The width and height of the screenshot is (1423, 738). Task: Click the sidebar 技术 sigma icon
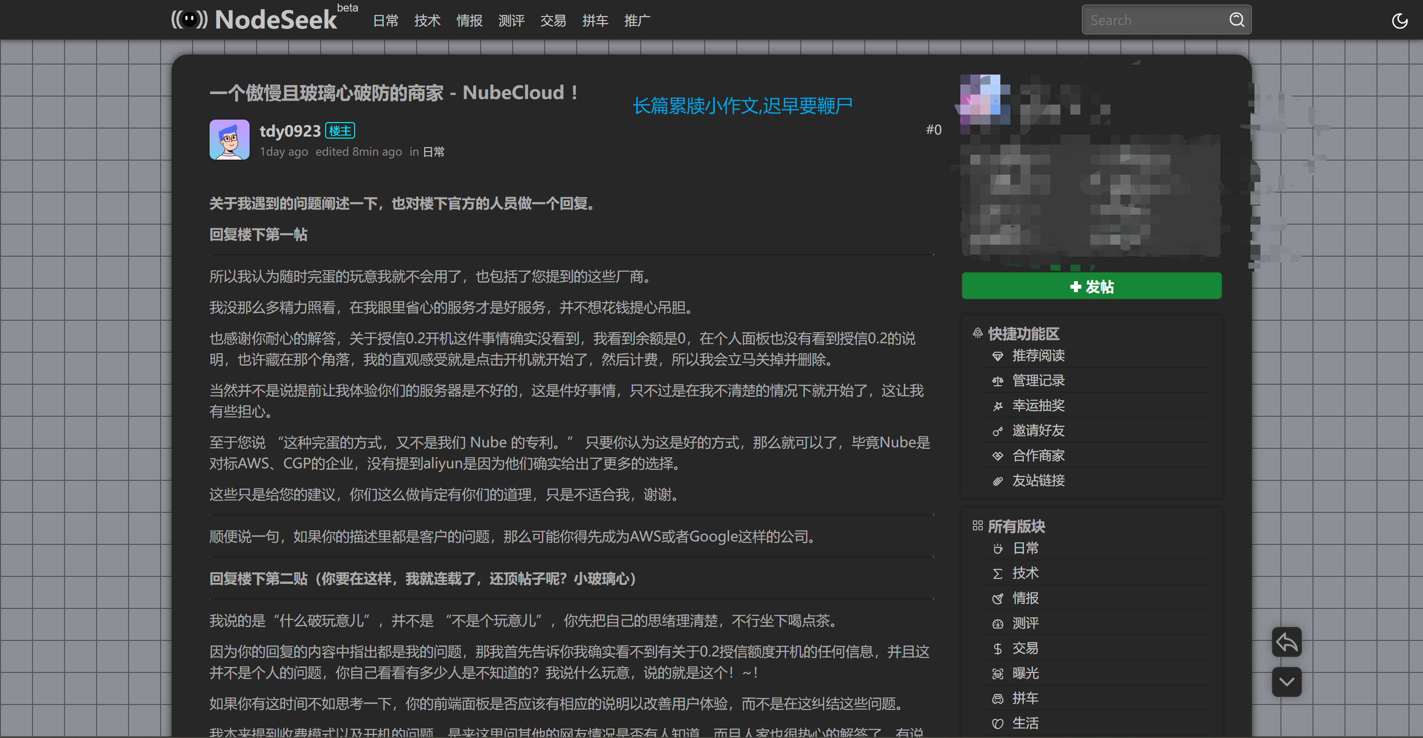(x=997, y=574)
